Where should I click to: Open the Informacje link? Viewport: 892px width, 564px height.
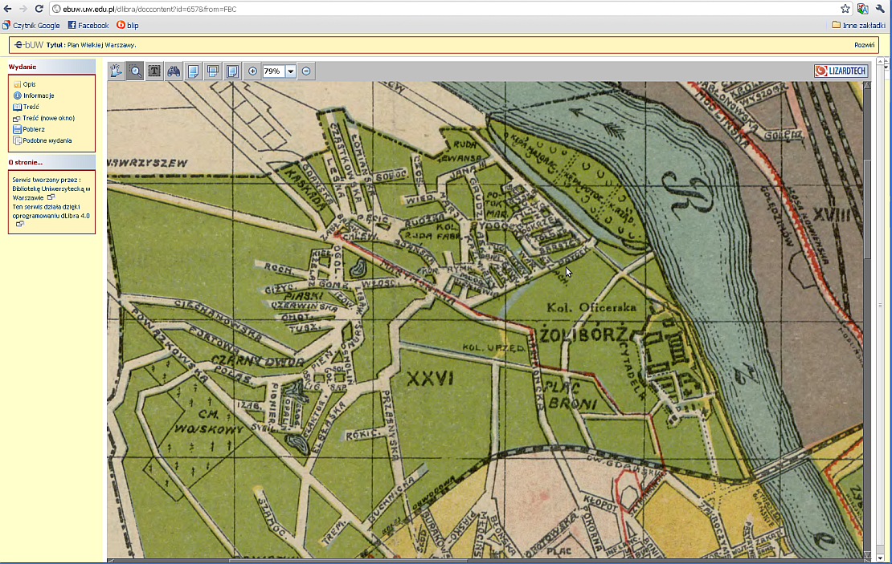(39, 95)
